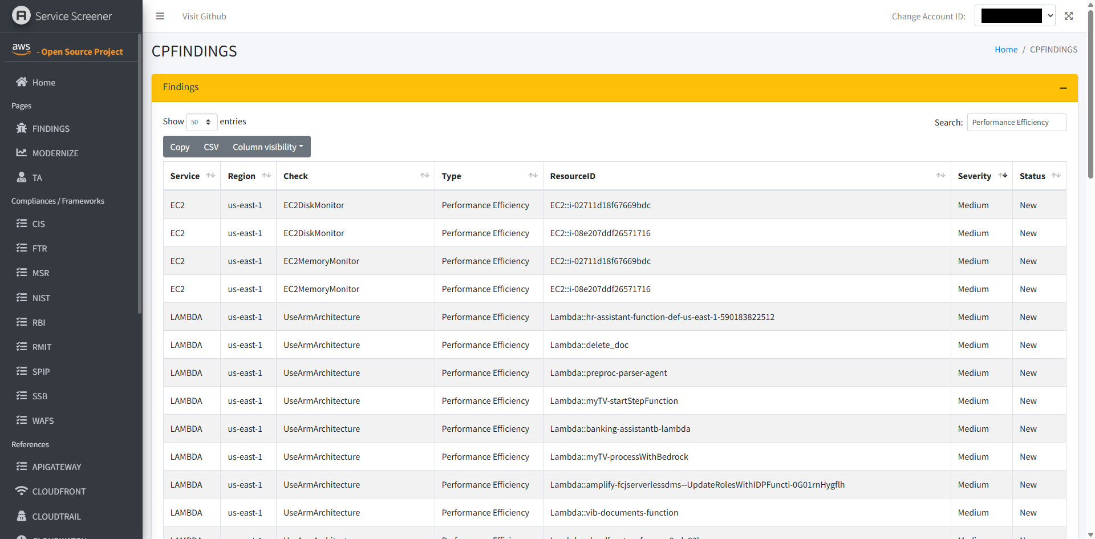
Task: Open the CIS compliance page
Action: (x=38, y=224)
